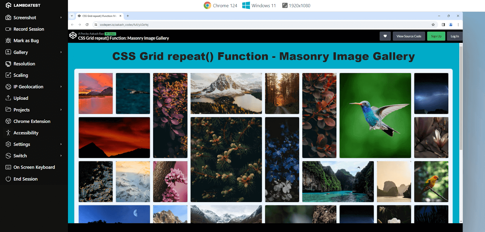
Task: Click the Settings gear icon
Action: pyautogui.click(x=8, y=144)
